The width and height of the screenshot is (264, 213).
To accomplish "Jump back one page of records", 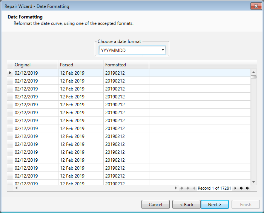I will click(x=188, y=188).
